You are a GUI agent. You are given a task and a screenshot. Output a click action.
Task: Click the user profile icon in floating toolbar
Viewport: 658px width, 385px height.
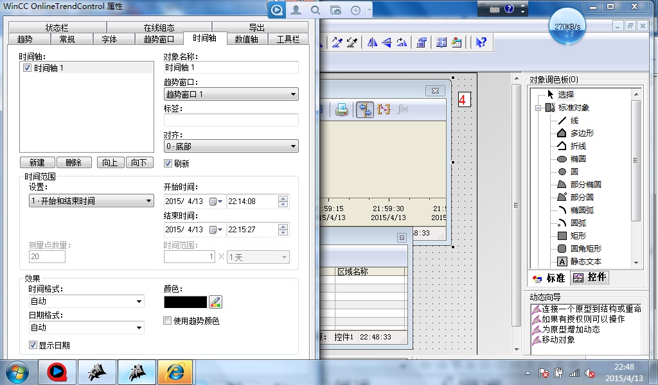tap(296, 10)
